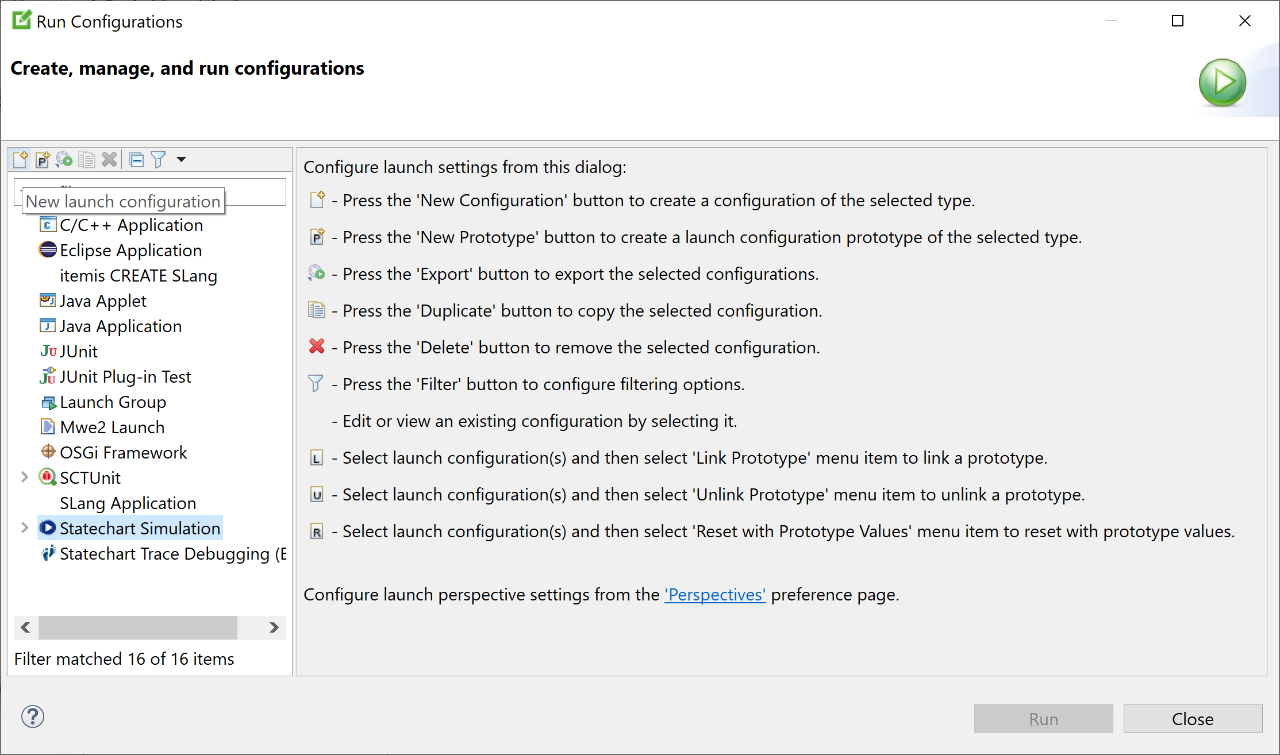
Task: Select itemis CREATE SLang entry
Action: tap(139, 276)
